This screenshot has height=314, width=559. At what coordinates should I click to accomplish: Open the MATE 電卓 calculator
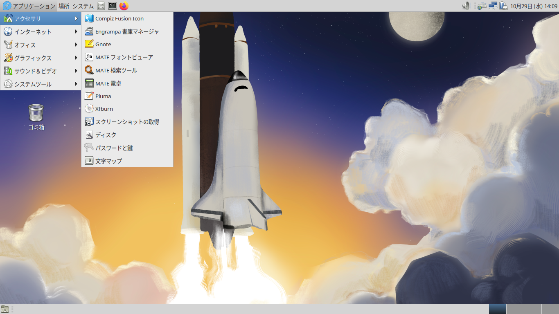127,83
